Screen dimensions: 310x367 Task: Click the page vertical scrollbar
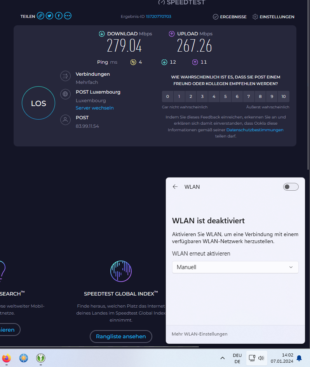(x=308, y=84)
